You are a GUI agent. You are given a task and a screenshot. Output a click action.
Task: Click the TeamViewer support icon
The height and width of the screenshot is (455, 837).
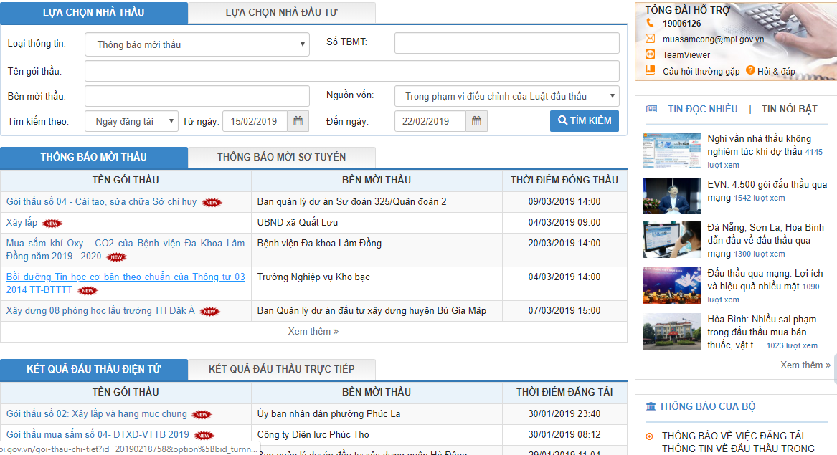[650, 54]
